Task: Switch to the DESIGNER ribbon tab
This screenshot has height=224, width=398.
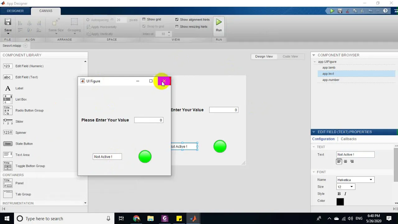Action: click(15, 11)
